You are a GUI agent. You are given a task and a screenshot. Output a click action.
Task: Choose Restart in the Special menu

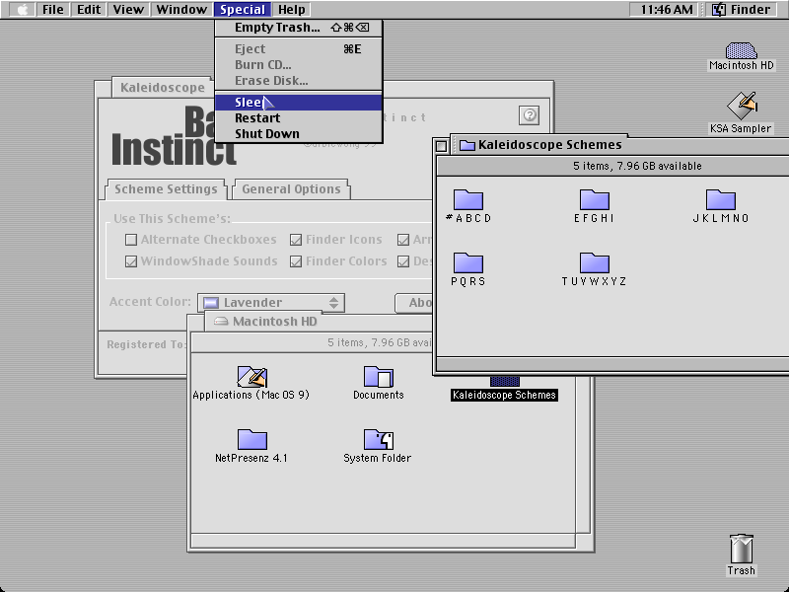coord(299,118)
